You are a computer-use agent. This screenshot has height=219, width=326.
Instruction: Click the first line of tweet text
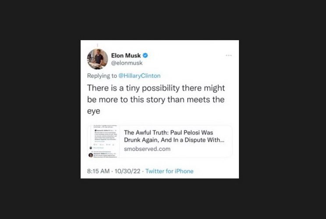156,88
